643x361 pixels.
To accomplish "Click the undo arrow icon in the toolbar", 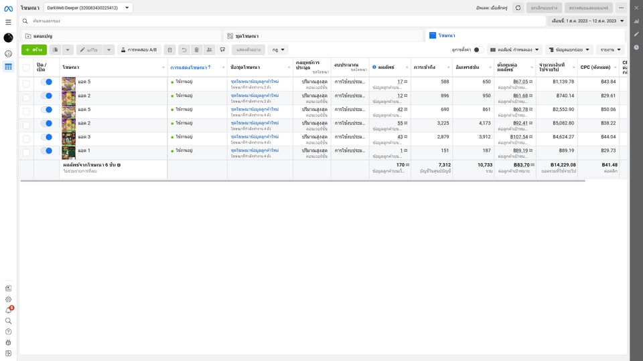I will pyautogui.click(x=184, y=49).
